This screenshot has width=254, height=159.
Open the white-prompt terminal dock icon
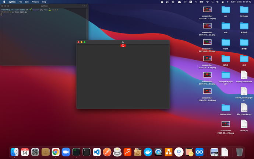pyautogui.click(x=87, y=152)
